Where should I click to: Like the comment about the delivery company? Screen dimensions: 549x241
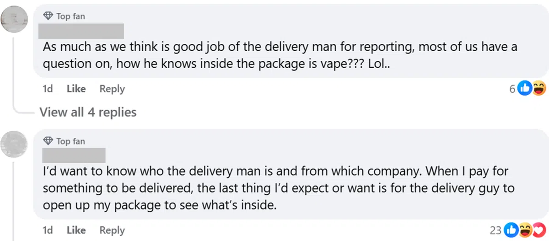point(76,230)
